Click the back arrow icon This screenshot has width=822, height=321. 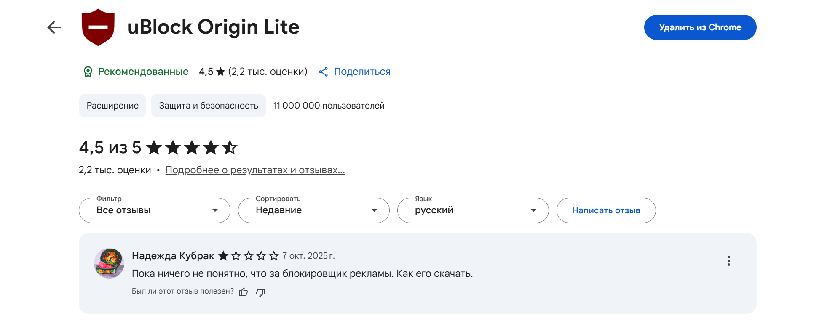tap(54, 27)
